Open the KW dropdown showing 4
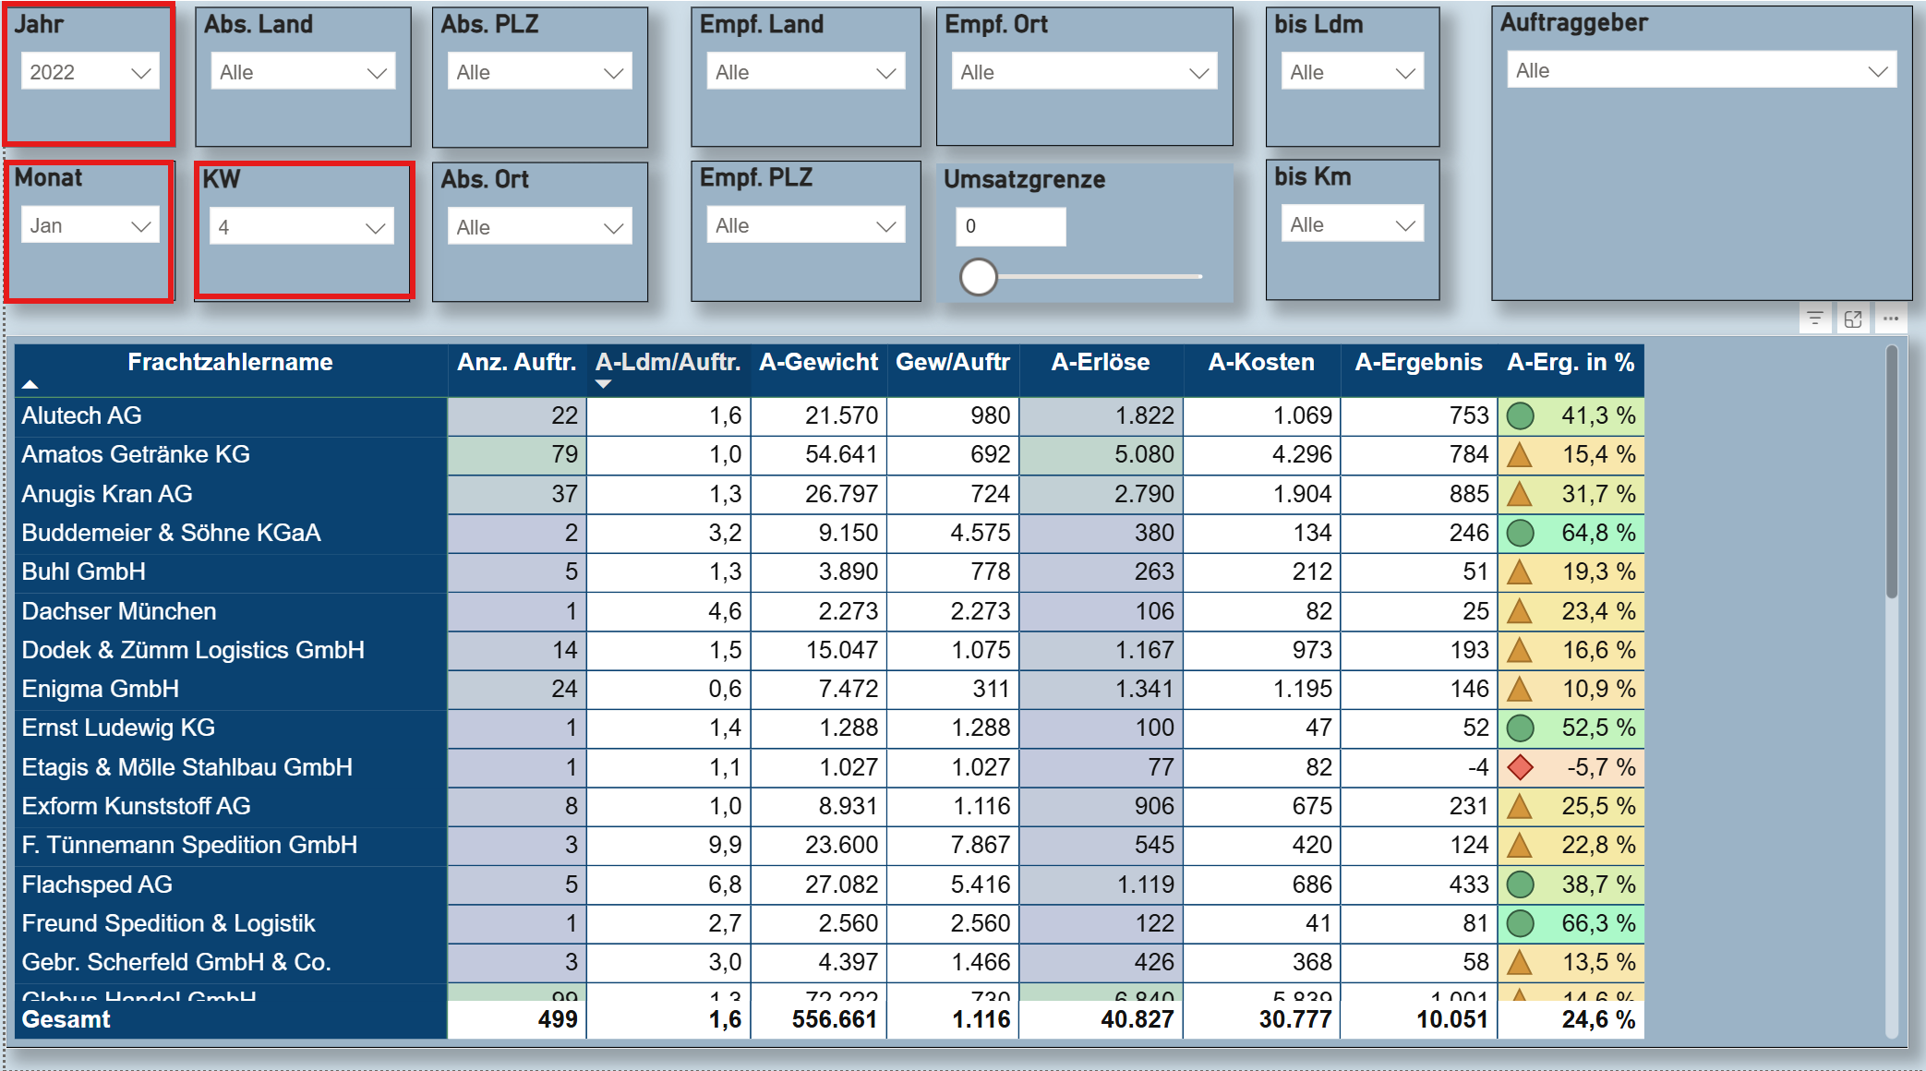This screenshot has height=1071, width=1926. 302,227
